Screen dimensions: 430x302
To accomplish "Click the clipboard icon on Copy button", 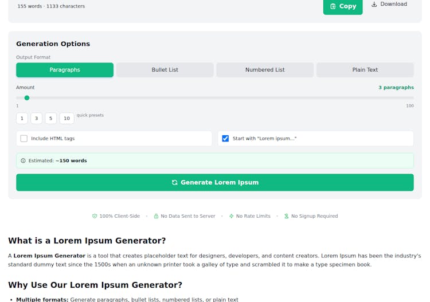I will coord(333,6).
